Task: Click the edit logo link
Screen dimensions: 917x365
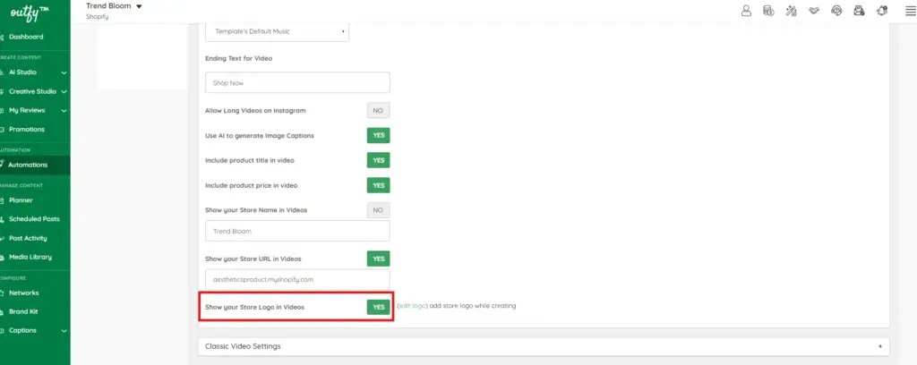Action: (412, 306)
